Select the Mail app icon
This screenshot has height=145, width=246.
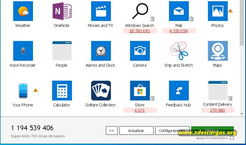point(179,11)
